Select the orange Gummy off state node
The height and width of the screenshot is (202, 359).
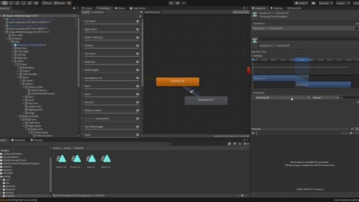coord(178,82)
